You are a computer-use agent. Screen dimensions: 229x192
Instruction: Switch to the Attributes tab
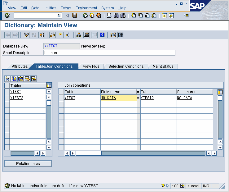(20, 66)
